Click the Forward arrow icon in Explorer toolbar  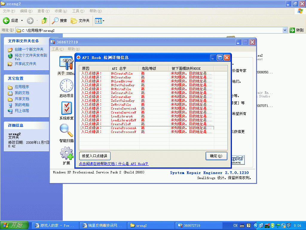[x=30, y=21]
